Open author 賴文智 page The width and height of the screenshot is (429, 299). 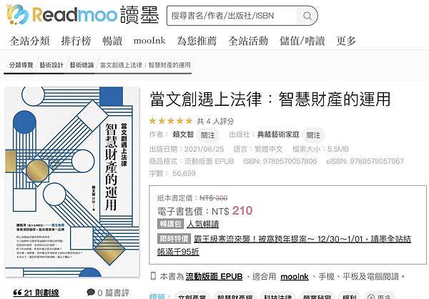pyautogui.click(x=183, y=134)
